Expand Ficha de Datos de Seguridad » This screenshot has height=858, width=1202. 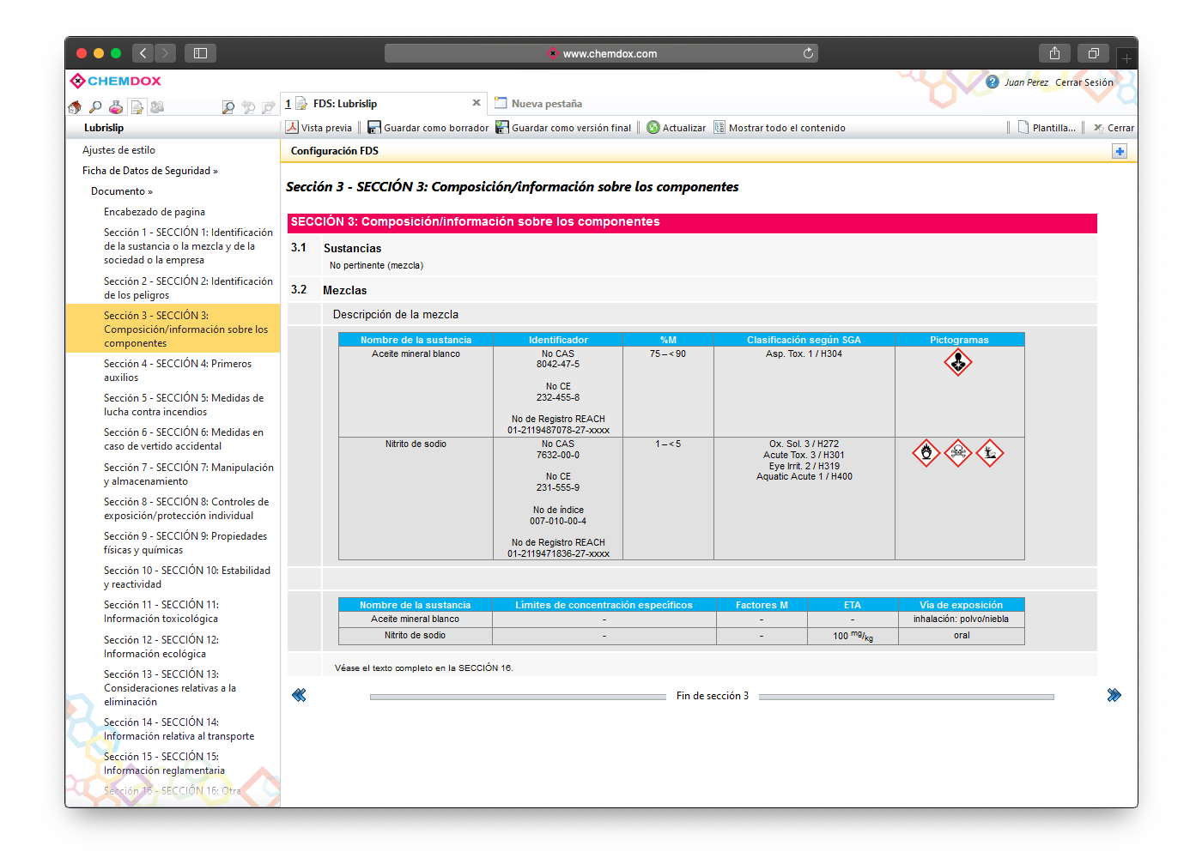[150, 171]
